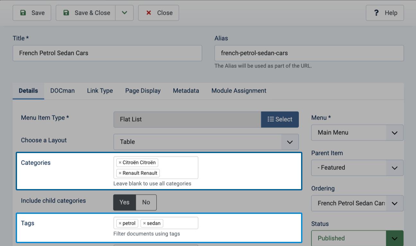Remove the Citroën category tag

pyautogui.click(x=120, y=163)
